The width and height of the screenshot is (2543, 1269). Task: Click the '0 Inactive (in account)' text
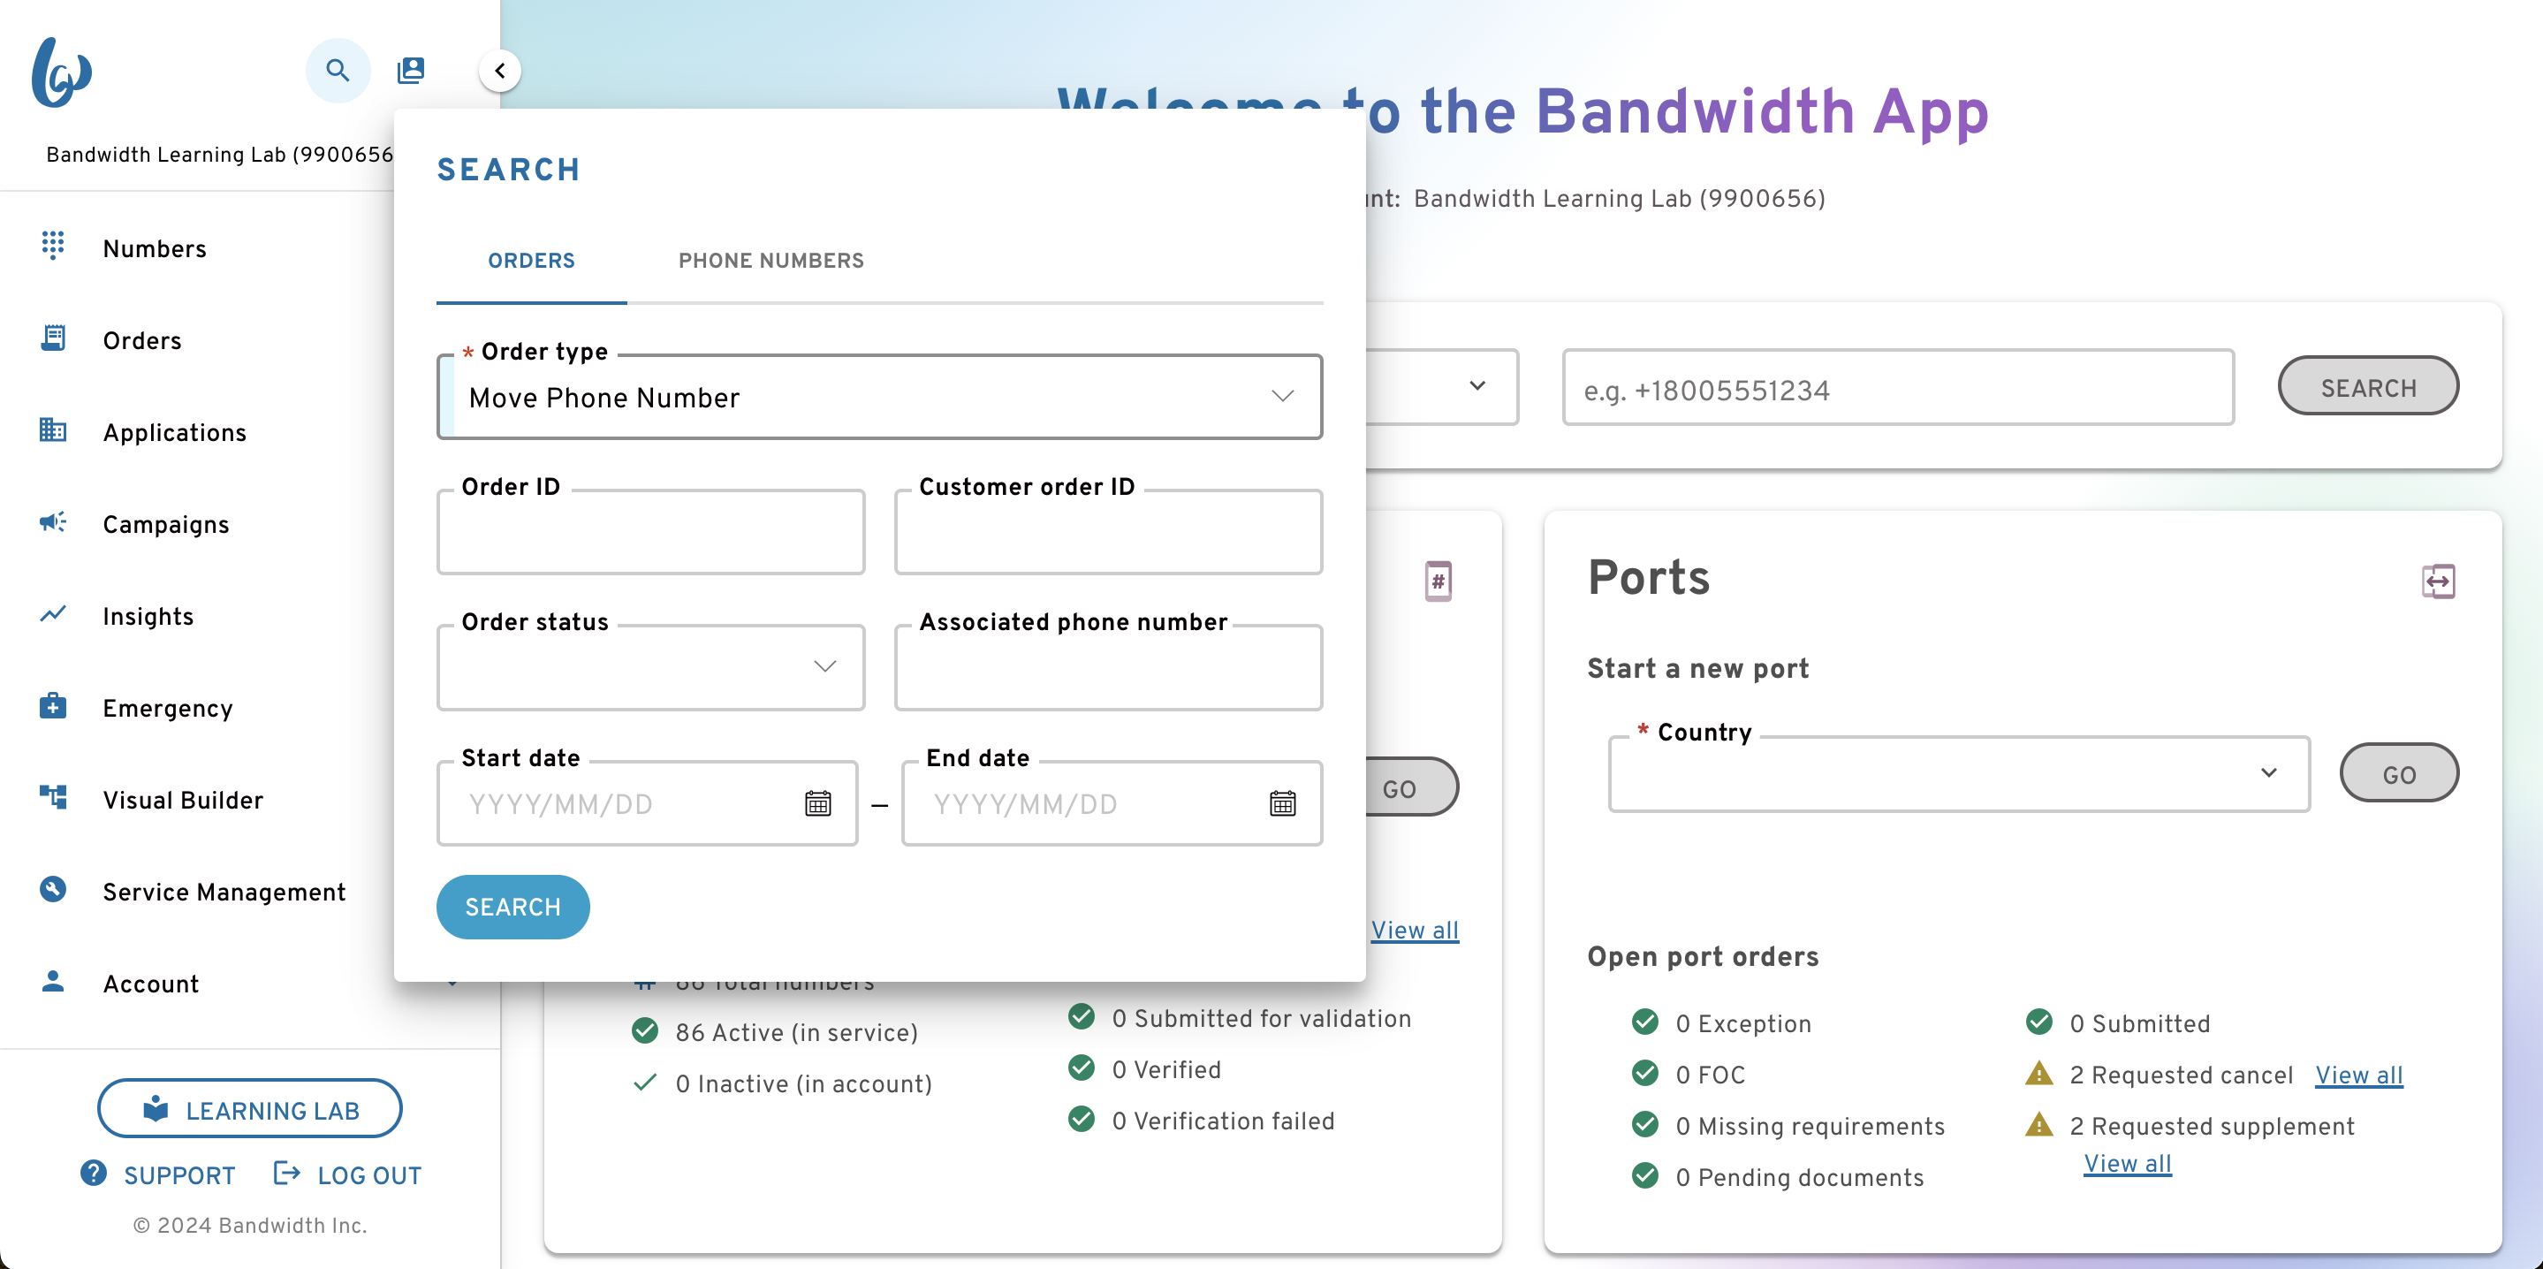coord(803,1083)
